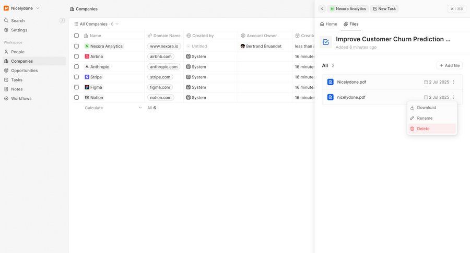This screenshot has width=470, height=253.
Task: Check the Anthropic row checkbox
Action: tap(76, 66)
